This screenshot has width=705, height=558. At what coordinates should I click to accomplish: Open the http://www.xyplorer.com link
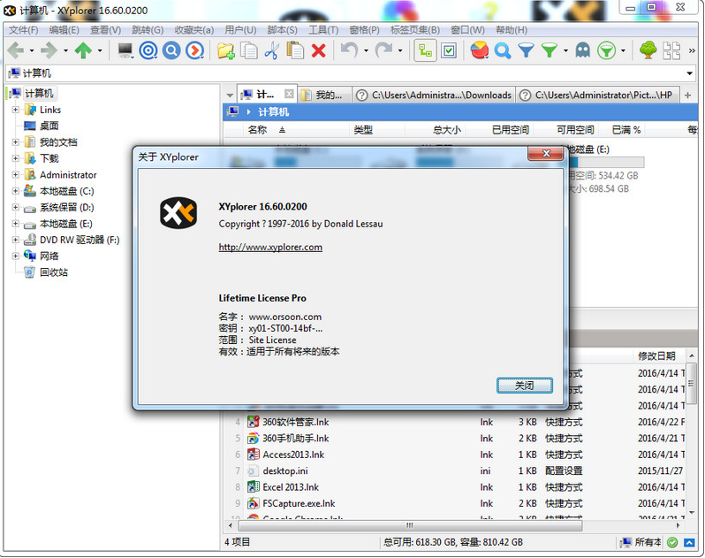270,247
